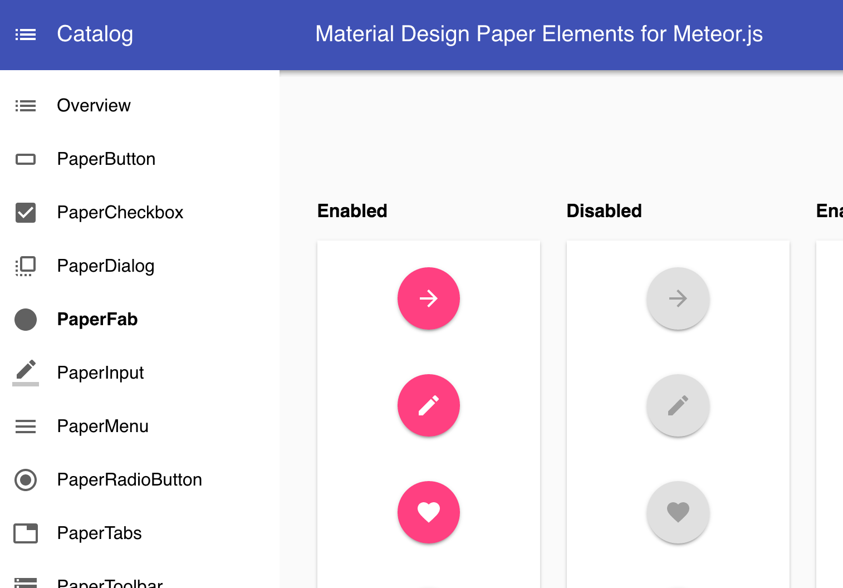Click the PaperMenu hamburger icon
The width and height of the screenshot is (843, 588).
click(26, 427)
